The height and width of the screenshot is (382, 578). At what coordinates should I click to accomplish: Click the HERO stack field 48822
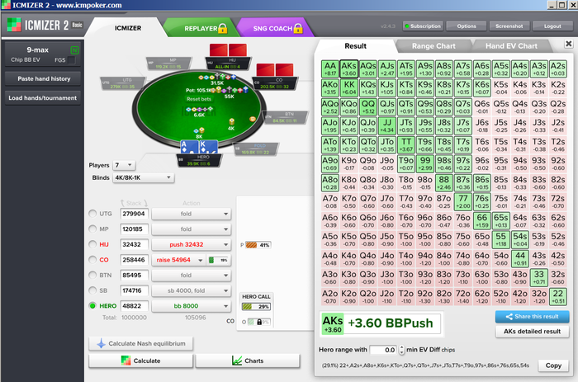(134, 306)
